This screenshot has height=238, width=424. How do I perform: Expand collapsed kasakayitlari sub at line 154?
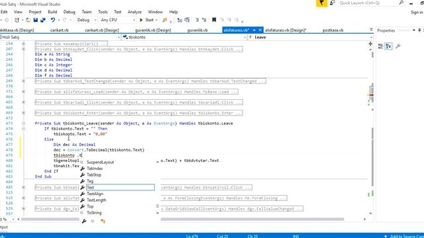(x=24, y=44)
